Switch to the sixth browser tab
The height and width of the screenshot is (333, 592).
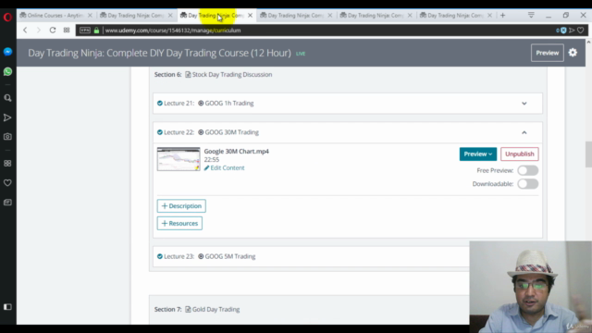[455, 16]
